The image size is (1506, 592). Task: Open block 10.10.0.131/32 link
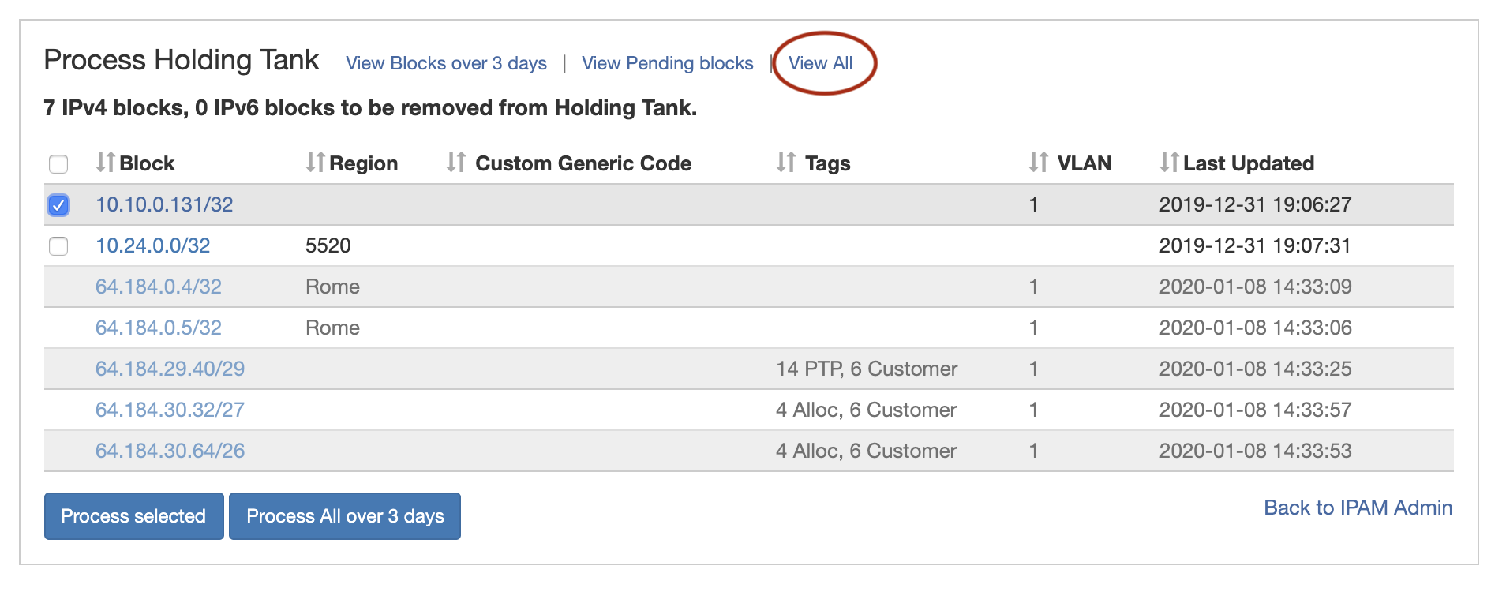164,204
